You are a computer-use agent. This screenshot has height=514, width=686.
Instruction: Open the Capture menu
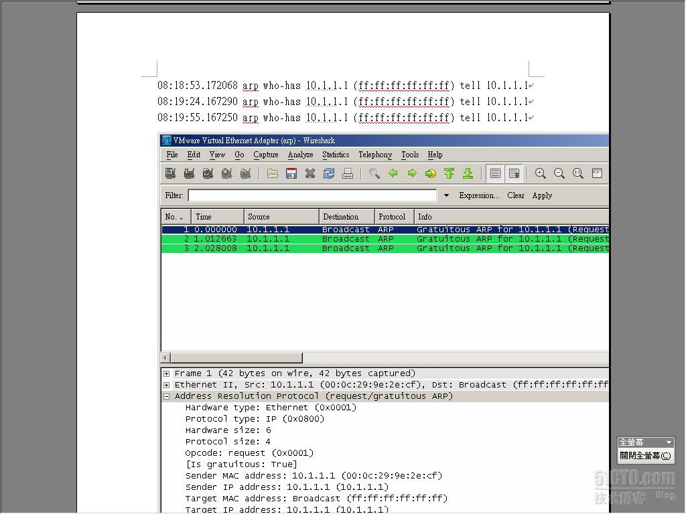click(265, 155)
